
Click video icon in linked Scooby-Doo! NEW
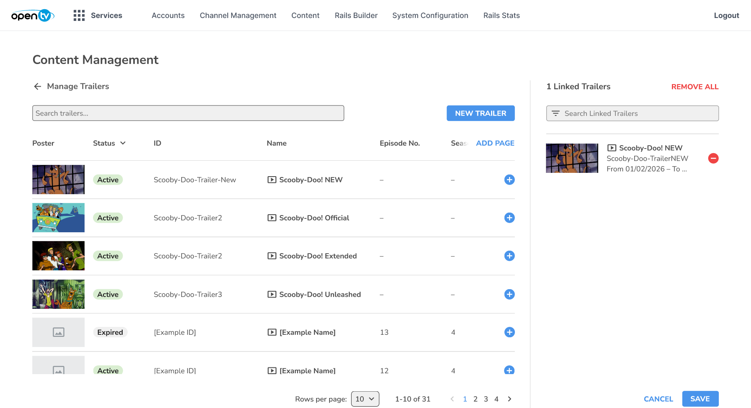click(612, 148)
